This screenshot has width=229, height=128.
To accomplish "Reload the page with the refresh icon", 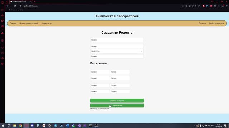I will coord(15,6).
